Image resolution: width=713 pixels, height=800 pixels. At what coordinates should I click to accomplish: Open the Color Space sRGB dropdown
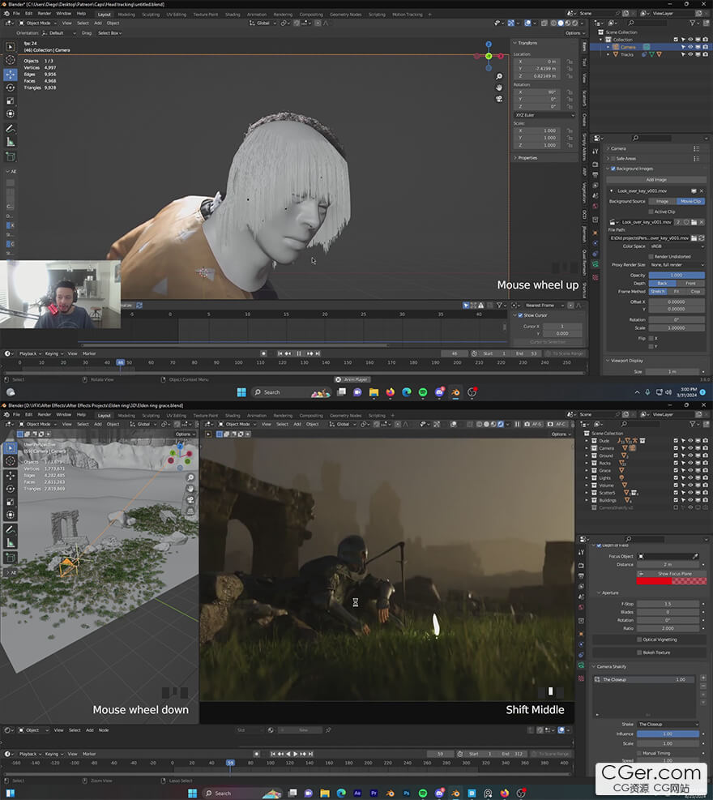pos(677,246)
